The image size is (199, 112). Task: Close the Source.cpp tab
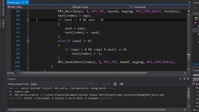(x=27, y=2)
